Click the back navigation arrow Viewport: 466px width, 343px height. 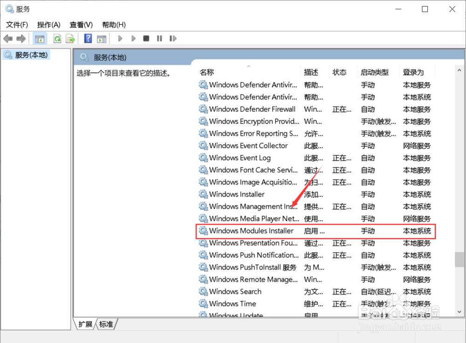click(x=8, y=38)
